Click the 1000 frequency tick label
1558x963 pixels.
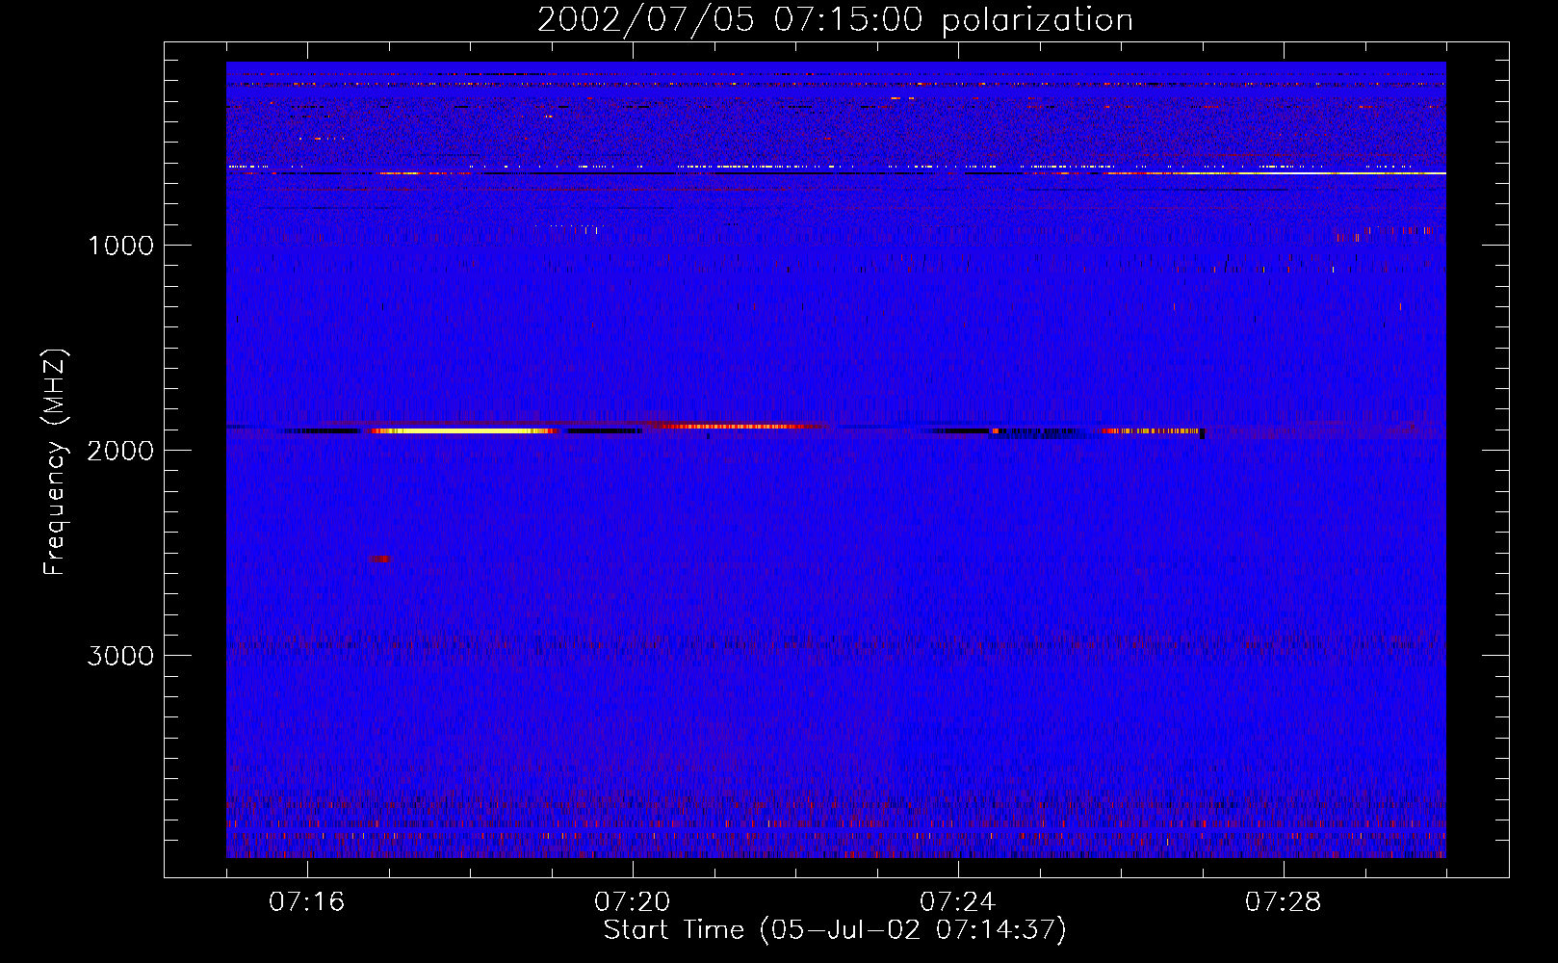(x=120, y=246)
